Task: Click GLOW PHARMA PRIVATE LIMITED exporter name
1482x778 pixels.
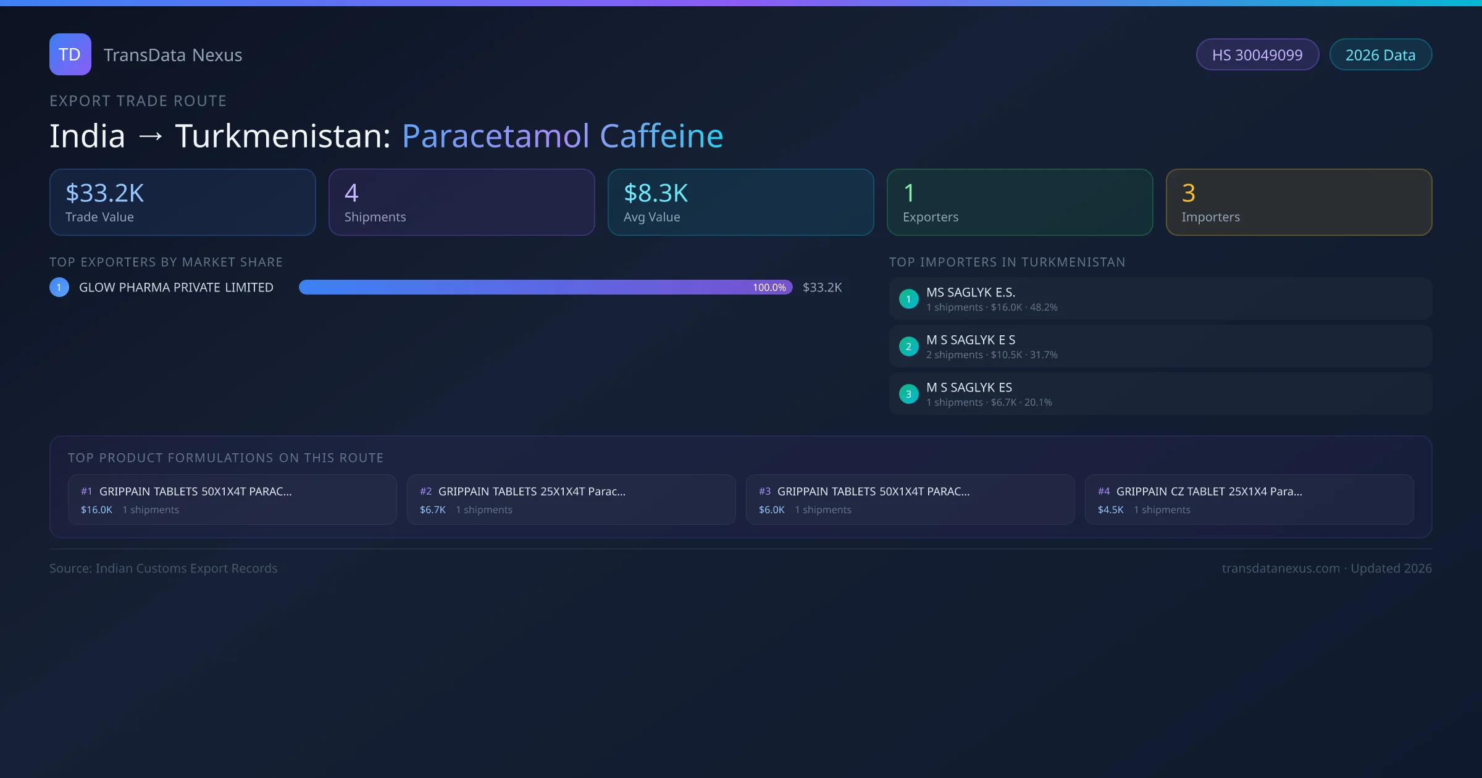Action: 176,287
